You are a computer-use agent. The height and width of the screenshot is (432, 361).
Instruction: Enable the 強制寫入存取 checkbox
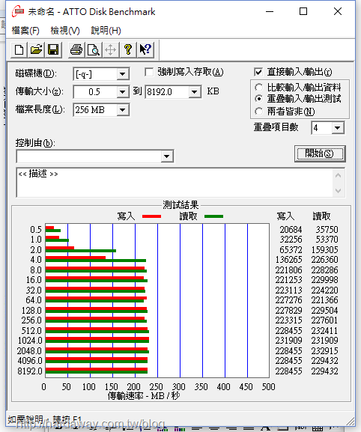(x=149, y=72)
